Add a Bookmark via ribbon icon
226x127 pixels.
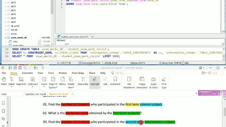[x=115, y=79]
